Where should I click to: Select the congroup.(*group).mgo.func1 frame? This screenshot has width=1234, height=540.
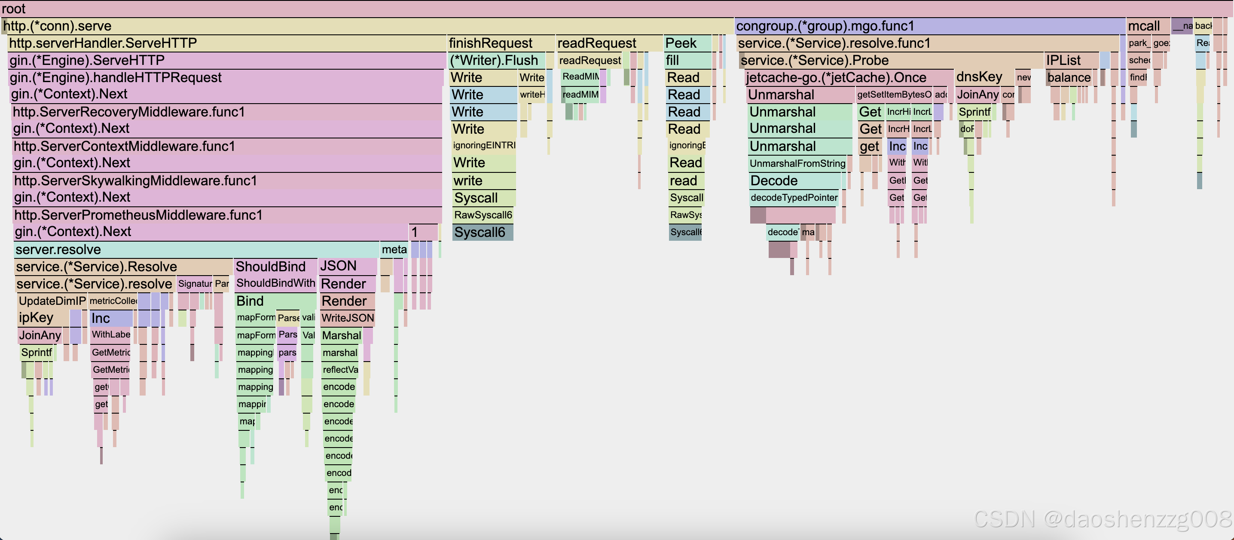point(929,26)
